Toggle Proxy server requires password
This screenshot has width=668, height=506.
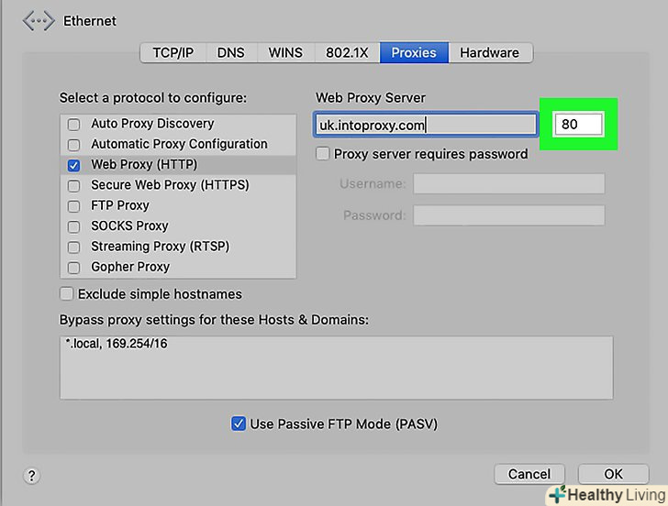323,154
